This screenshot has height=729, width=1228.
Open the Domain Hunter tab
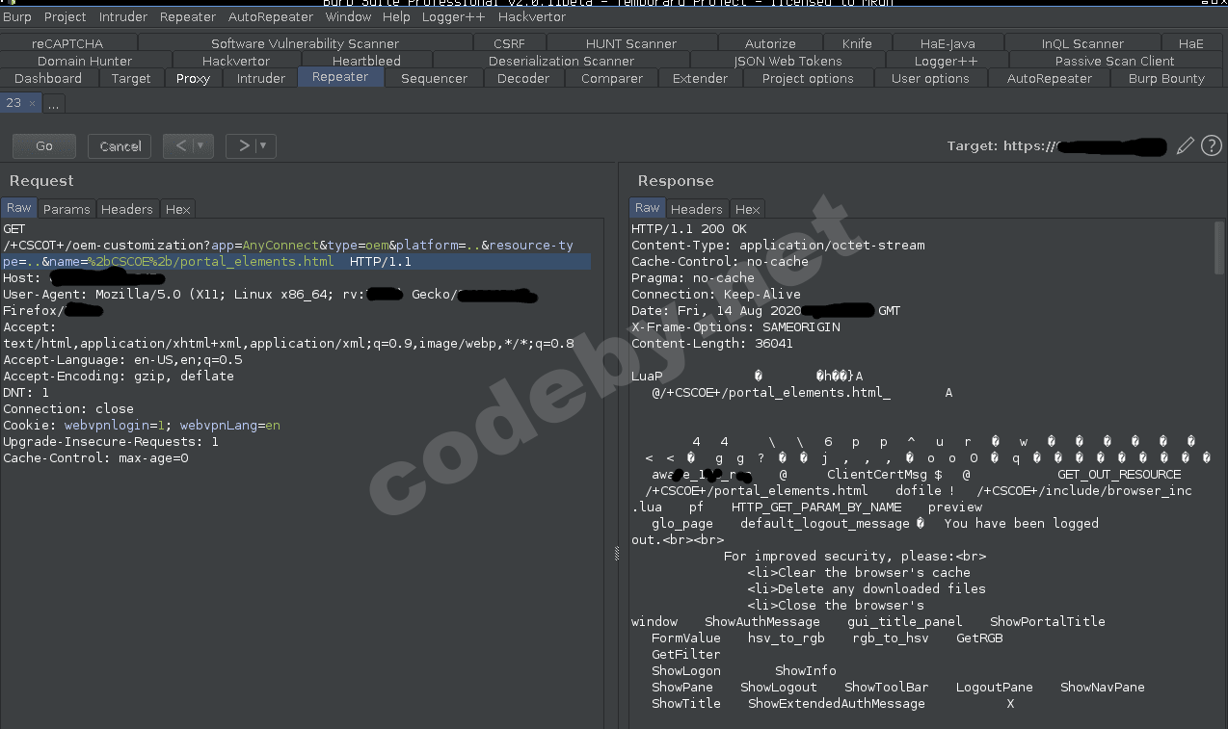tap(85, 61)
